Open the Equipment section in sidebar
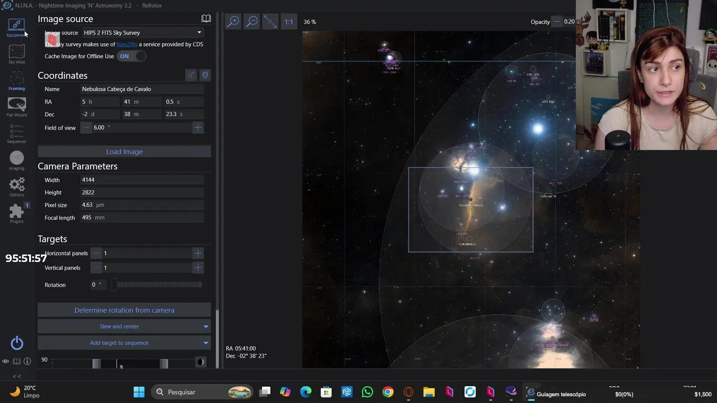Viewport: 717px width, 403px height. [x=16, y=27]
